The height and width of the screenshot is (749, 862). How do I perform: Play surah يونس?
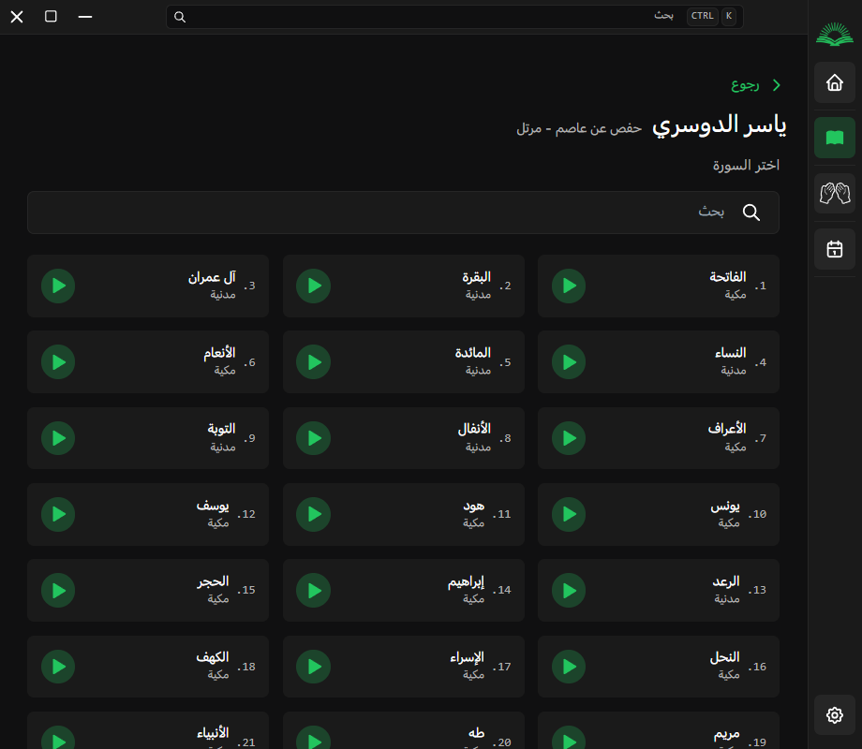click(x=569, y=514)
